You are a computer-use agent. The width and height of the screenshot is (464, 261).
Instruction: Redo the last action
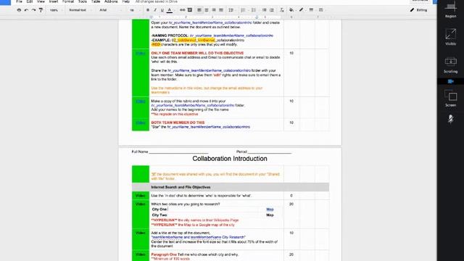33,10
